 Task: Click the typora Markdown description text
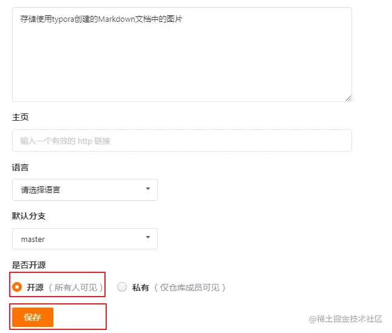point(101,19)
